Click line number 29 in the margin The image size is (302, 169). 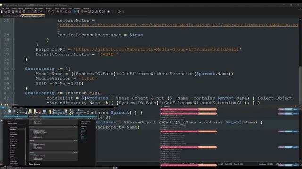tap(7, 35)
